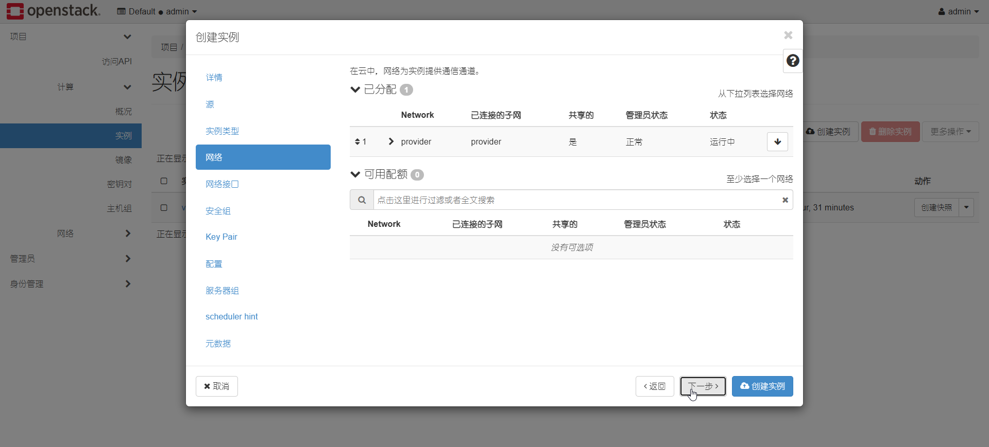This screenshot has height=447, width=989.
Task: Click the 运行中 status cell
Action: (722, 141)
